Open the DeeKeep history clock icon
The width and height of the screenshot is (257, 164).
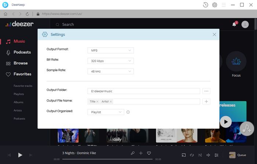click(205, 5)
